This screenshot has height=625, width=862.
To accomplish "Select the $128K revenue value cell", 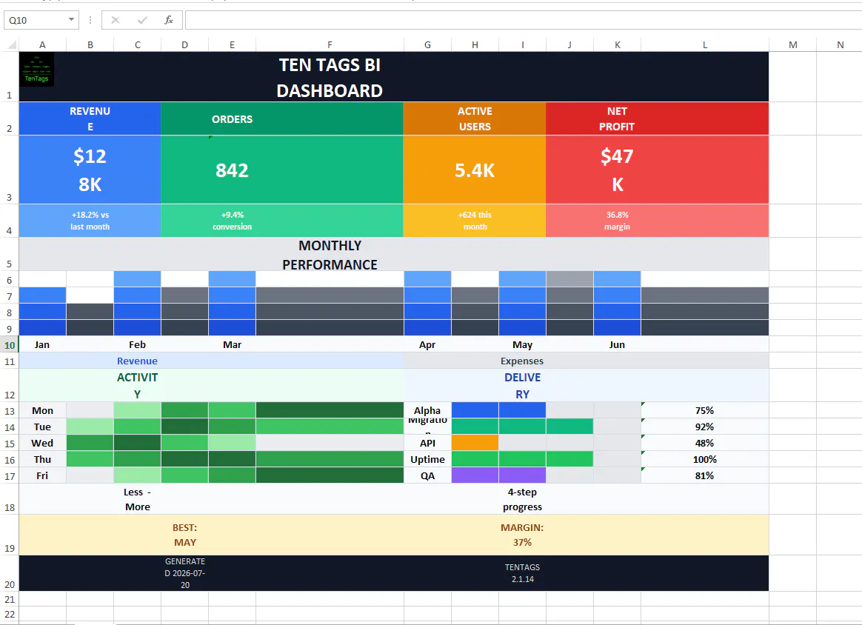I will pos(90,170).
